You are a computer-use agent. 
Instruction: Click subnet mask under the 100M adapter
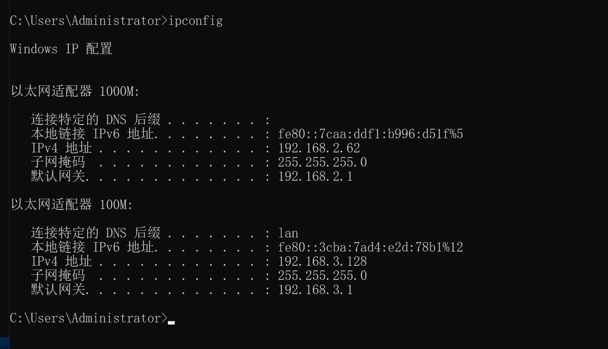click(322, 276)
